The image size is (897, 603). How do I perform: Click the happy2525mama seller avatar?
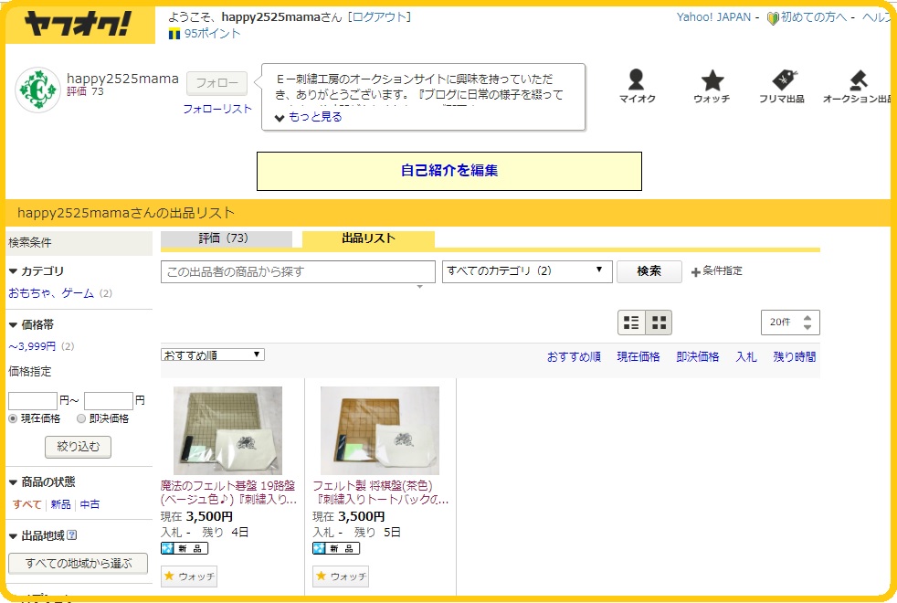click(x=37, y=90)
